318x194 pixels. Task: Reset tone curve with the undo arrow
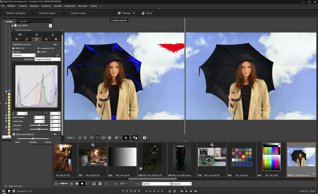coord(55,45)
